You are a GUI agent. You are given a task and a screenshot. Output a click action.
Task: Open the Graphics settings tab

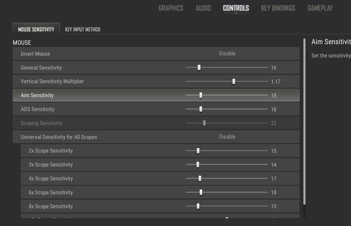(171, 8)
